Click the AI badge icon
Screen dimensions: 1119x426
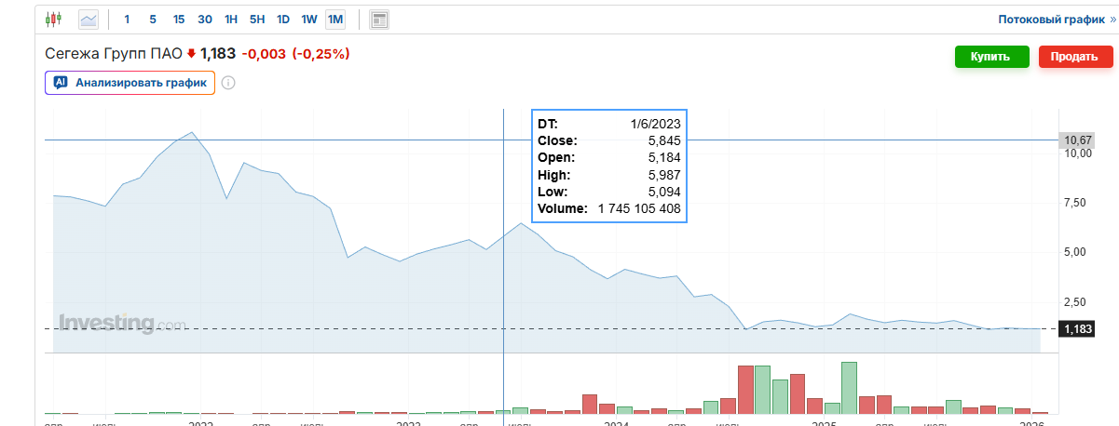coord(61,83)
